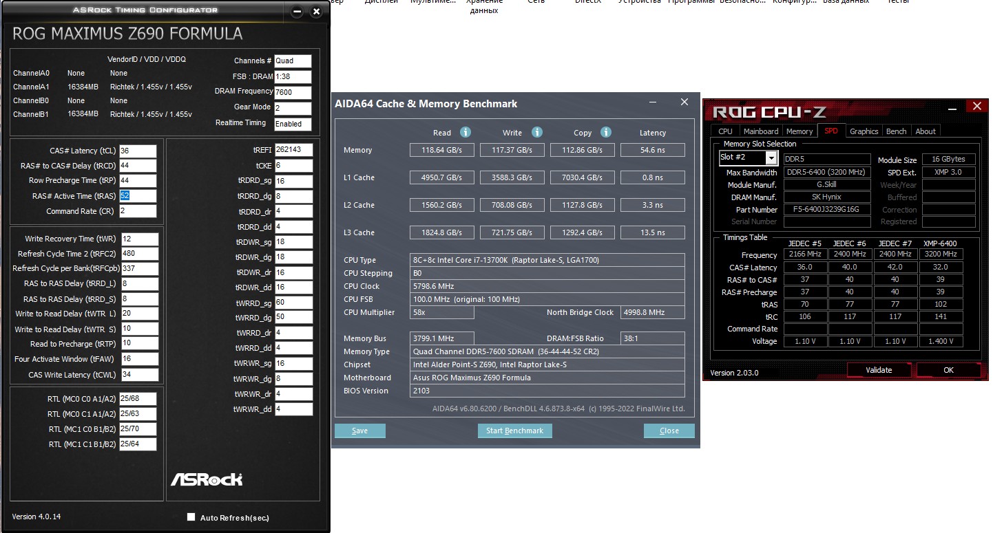Click the CPU Type value for i7-13700K
The height and width of the screenshot is (533, 993).
547,260
